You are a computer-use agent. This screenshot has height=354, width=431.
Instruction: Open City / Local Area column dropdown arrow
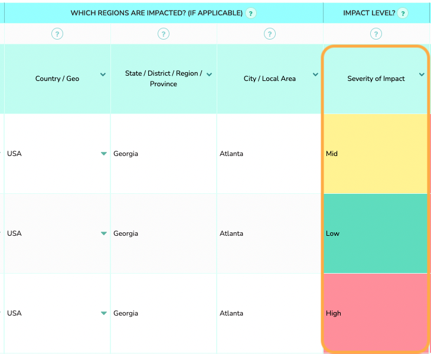(x=315, y=74)
